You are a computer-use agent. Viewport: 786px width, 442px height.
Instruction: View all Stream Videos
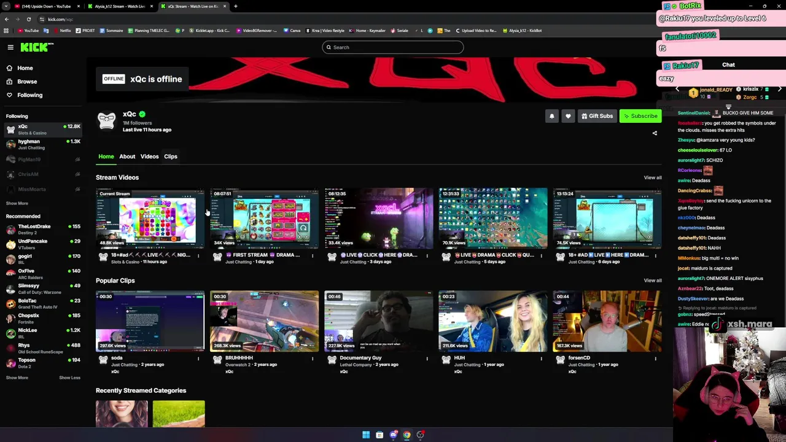(x=653, y=177)
